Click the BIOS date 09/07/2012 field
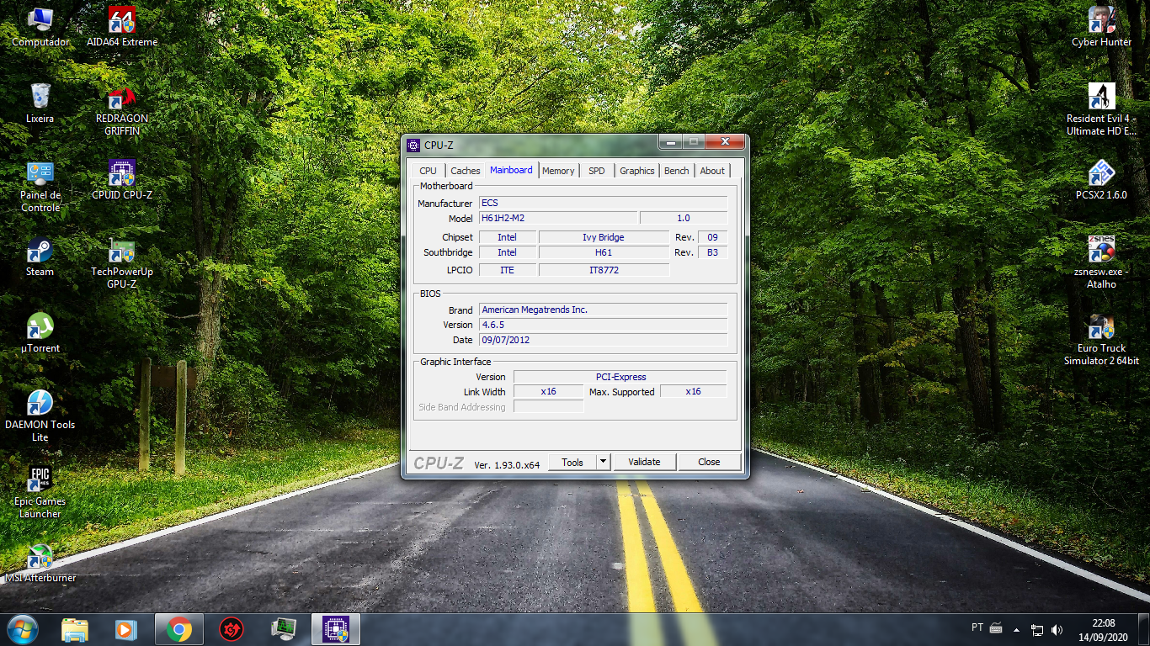Viewport: 1150px width, 646px height. pos(603,340)
